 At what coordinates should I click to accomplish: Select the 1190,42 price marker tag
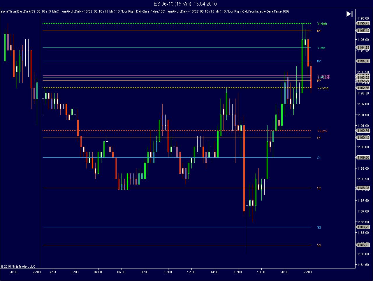[363, 138]
